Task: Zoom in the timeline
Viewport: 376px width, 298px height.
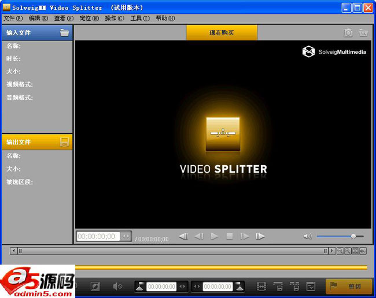Action: click(x=348, y=251)
